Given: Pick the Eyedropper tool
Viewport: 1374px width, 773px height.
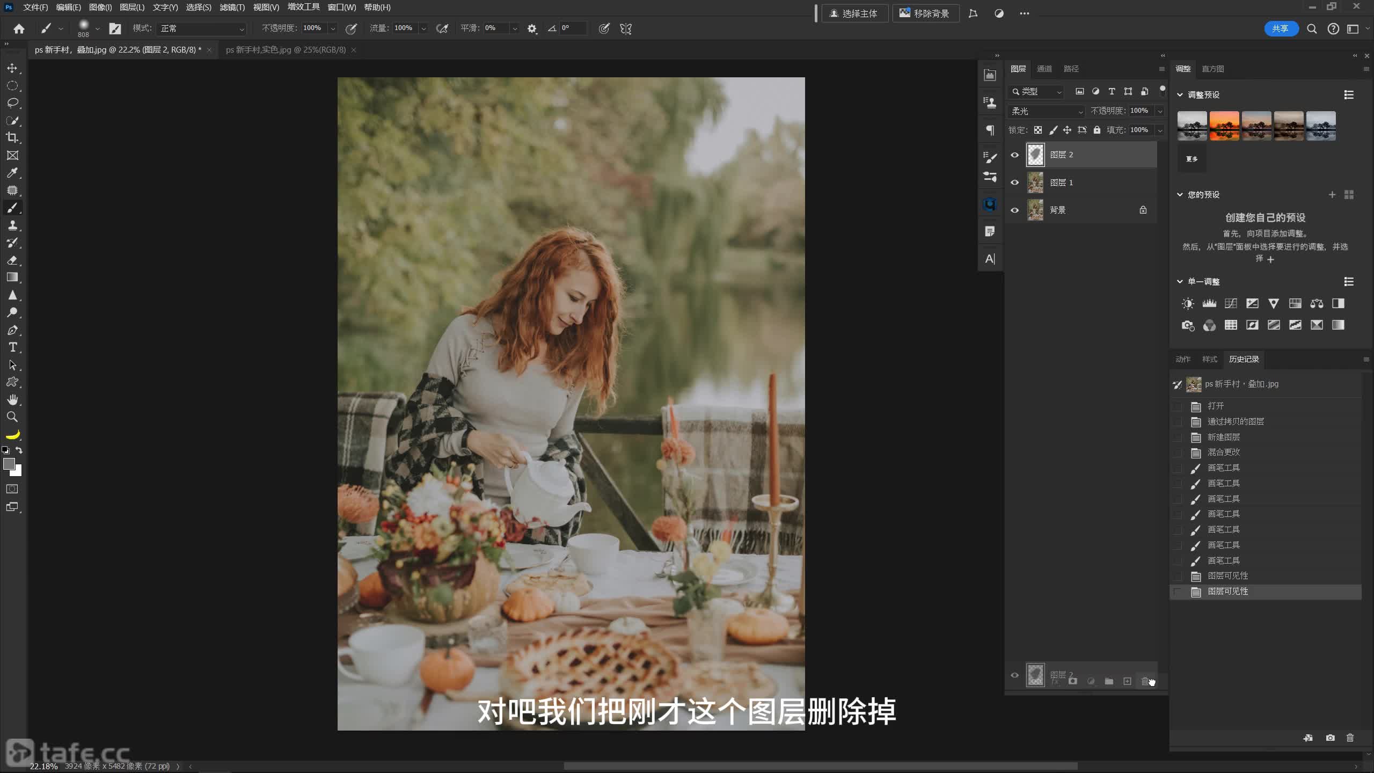Looking at the screenshot, I should (x=12, y=173).
